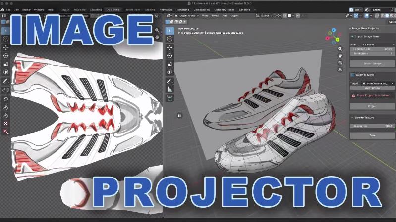Screen dimensions: 396x222
Task: Select the Pinch tool in the UV editor
Action: click(5, 115)
